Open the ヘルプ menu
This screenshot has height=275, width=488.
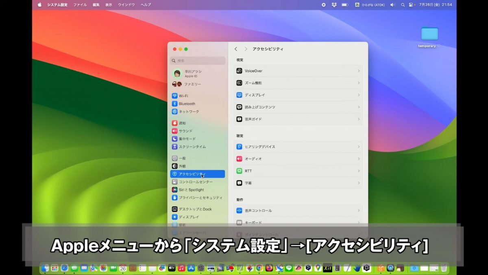pos(146,5)
